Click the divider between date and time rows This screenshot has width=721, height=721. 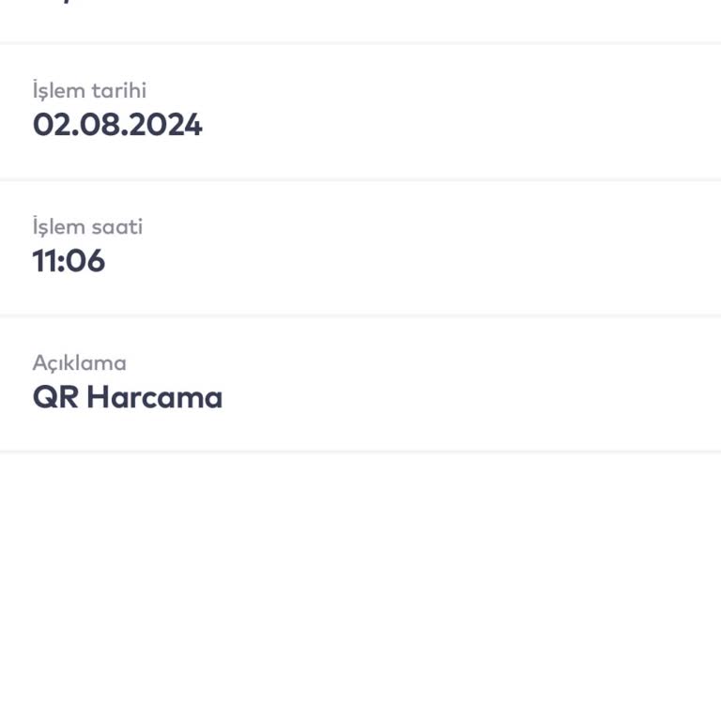tap(360, 179)
